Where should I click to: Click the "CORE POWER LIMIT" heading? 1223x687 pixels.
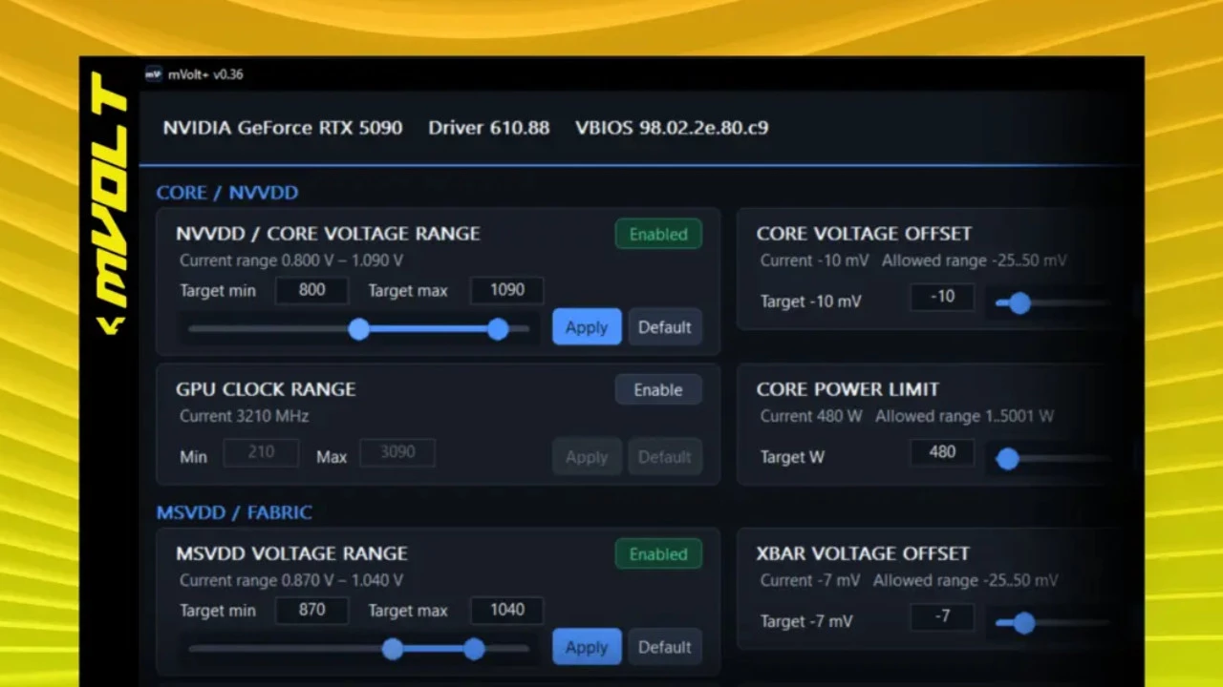pyautogui.click(x=848, y=389)
